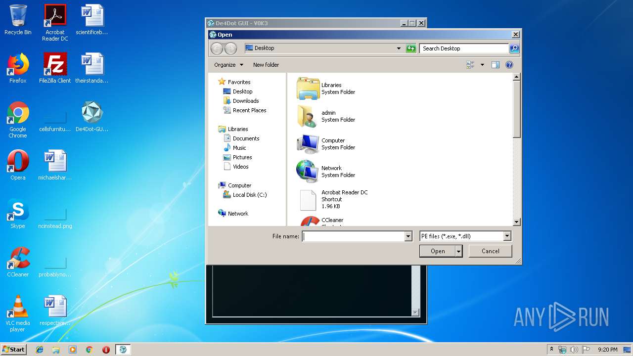This screenshot has width=633, height=356.
Task: Select the Network system folder item
Action: 326,172
